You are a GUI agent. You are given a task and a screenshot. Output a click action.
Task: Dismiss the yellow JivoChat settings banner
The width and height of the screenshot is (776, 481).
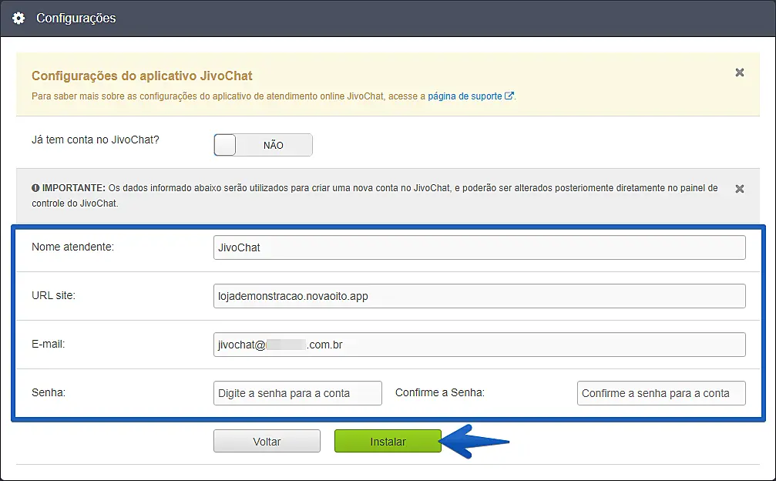pos(739,72)
